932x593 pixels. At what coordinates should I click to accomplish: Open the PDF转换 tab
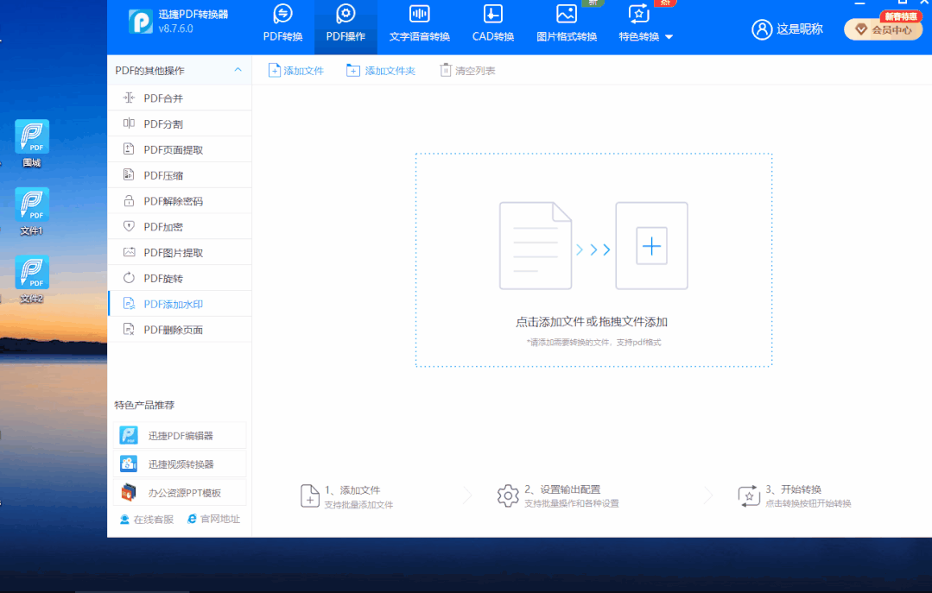pos(283,24)
